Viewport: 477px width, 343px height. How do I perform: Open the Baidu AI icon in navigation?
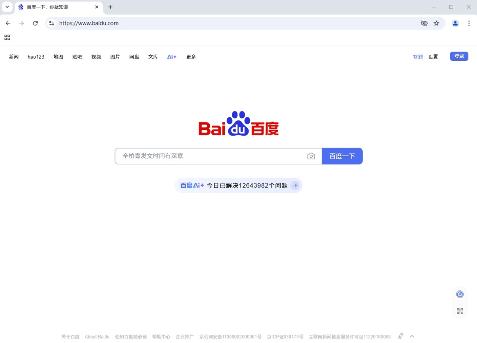tap(172, 57)
